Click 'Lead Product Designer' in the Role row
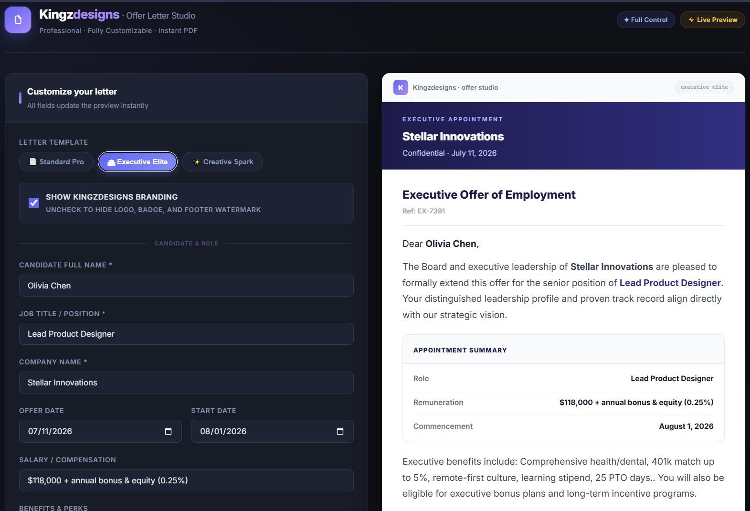The width and height of the screenshot is (750, 511). pyautogui.click(x=672, y=379)
